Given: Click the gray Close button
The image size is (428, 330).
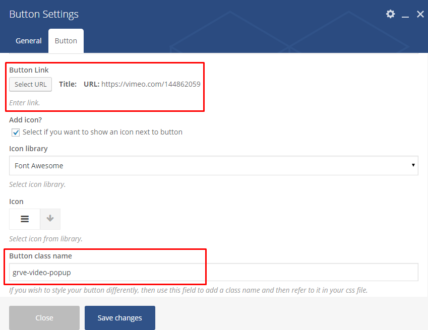Looking at the screenshot, I should (44, 318).
